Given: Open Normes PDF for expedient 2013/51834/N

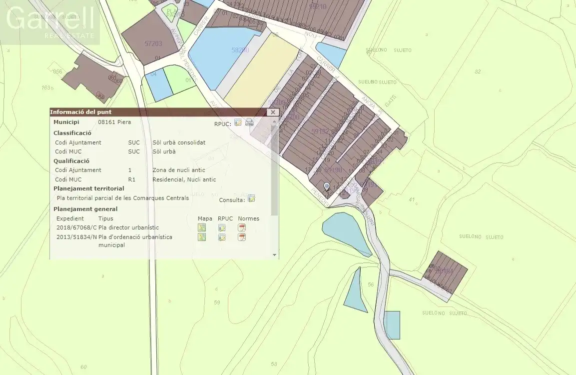Looking at the screenshot, I should click(x=242, y=237).
